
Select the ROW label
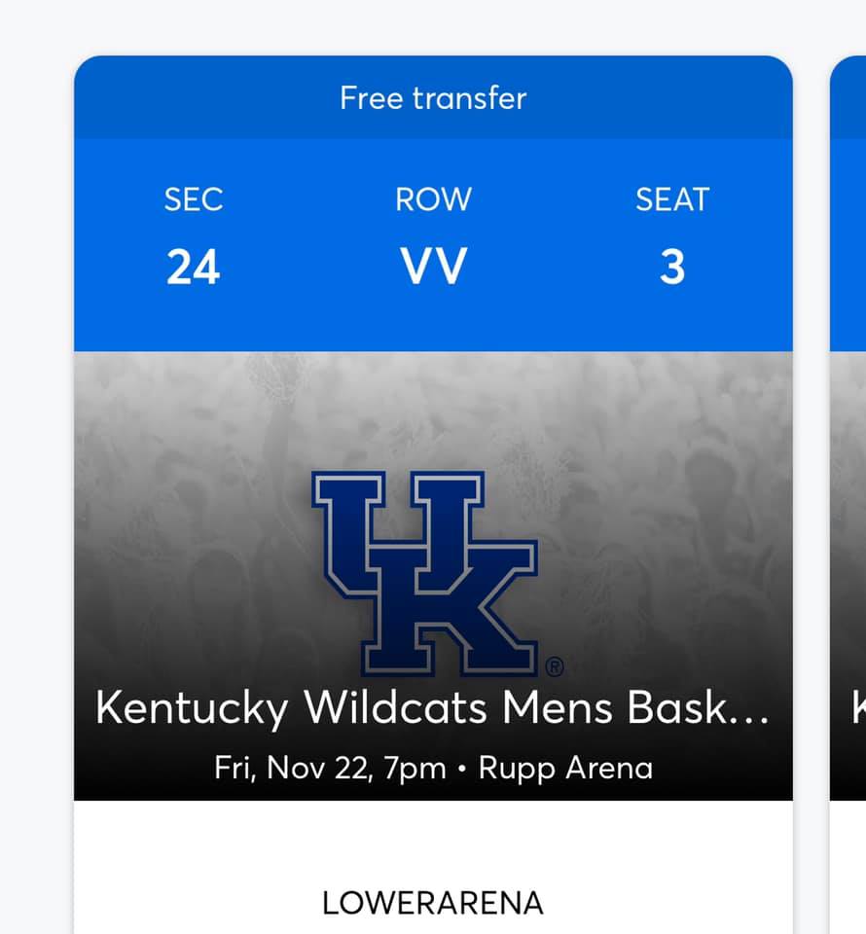coord(433,200)
